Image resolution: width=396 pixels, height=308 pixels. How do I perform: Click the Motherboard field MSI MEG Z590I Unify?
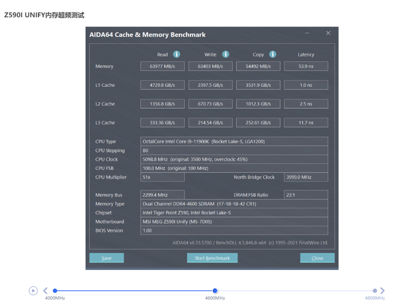[234, 222]
